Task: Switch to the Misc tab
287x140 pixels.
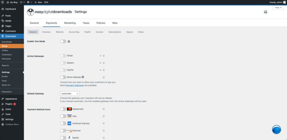Action: [115, 23]
